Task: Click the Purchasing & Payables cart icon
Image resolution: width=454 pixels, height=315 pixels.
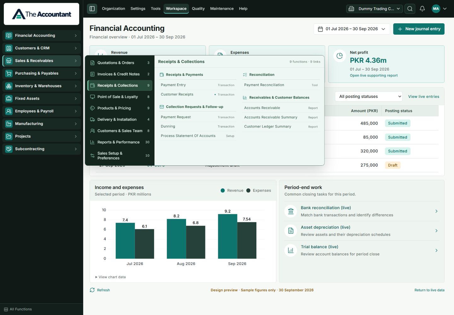Action: tap(9, 73)
